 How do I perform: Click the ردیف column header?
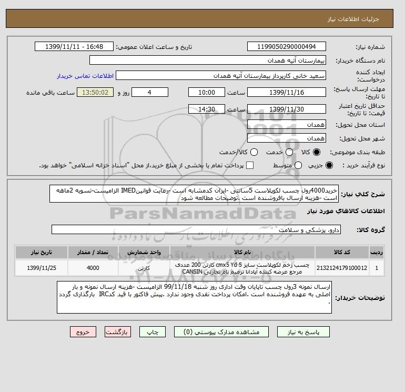(377, 252)
